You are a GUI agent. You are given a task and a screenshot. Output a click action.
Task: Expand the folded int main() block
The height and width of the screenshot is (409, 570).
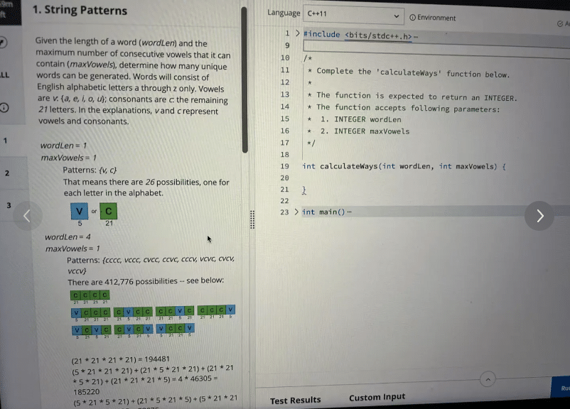pyautogui.click(x=297, y=212)
